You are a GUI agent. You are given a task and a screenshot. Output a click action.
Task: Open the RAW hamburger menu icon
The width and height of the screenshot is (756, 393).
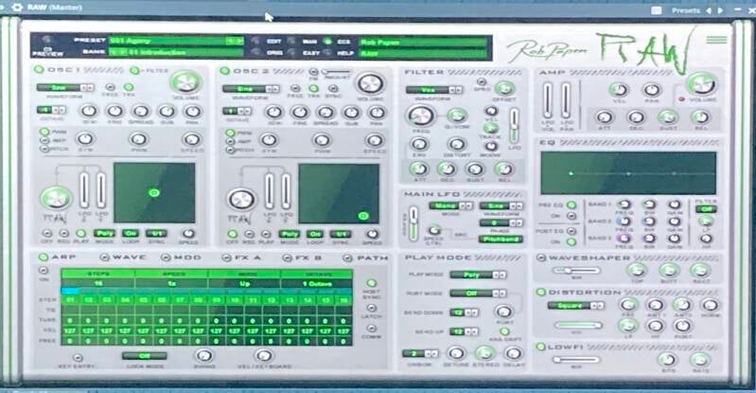click(x=716, y=40)
